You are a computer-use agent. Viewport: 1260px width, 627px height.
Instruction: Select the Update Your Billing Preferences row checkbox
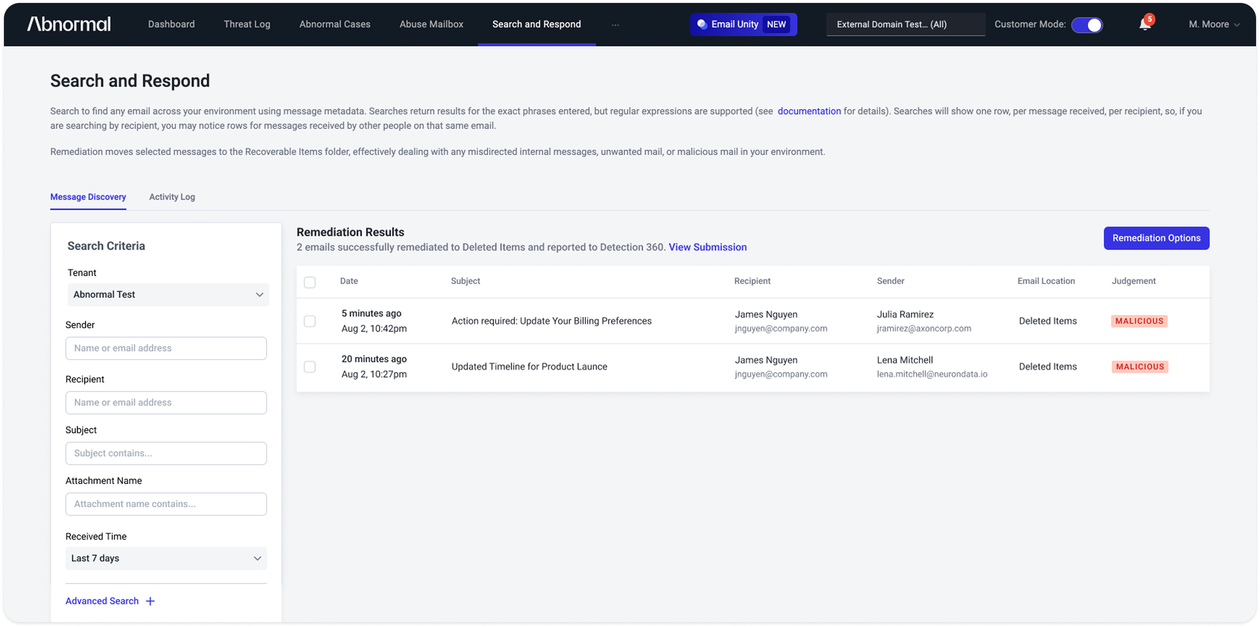pyautogui.click(x=310, y=321)
